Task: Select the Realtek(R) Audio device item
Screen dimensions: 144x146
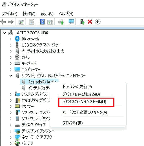Action: 39,82
